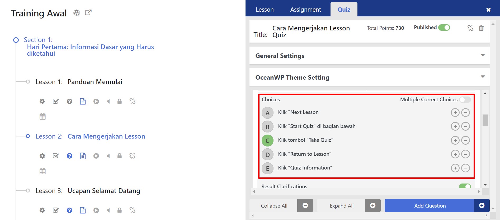
Task: Open Lesson 2 settings gear icon
Action: 42,156
